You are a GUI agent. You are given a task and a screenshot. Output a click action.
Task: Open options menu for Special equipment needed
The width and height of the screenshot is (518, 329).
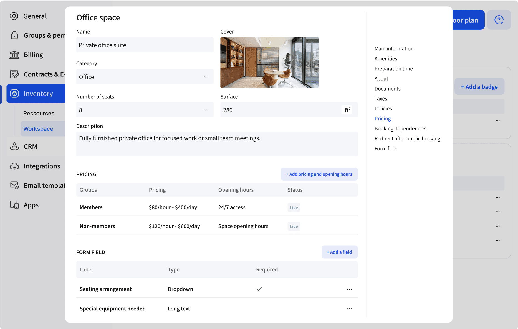(349, 309)
